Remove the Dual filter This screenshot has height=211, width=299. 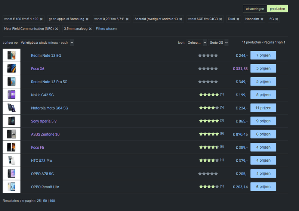(238, 19)
